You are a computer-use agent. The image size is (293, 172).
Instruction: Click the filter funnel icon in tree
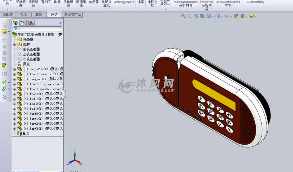(x=15, y=28)
